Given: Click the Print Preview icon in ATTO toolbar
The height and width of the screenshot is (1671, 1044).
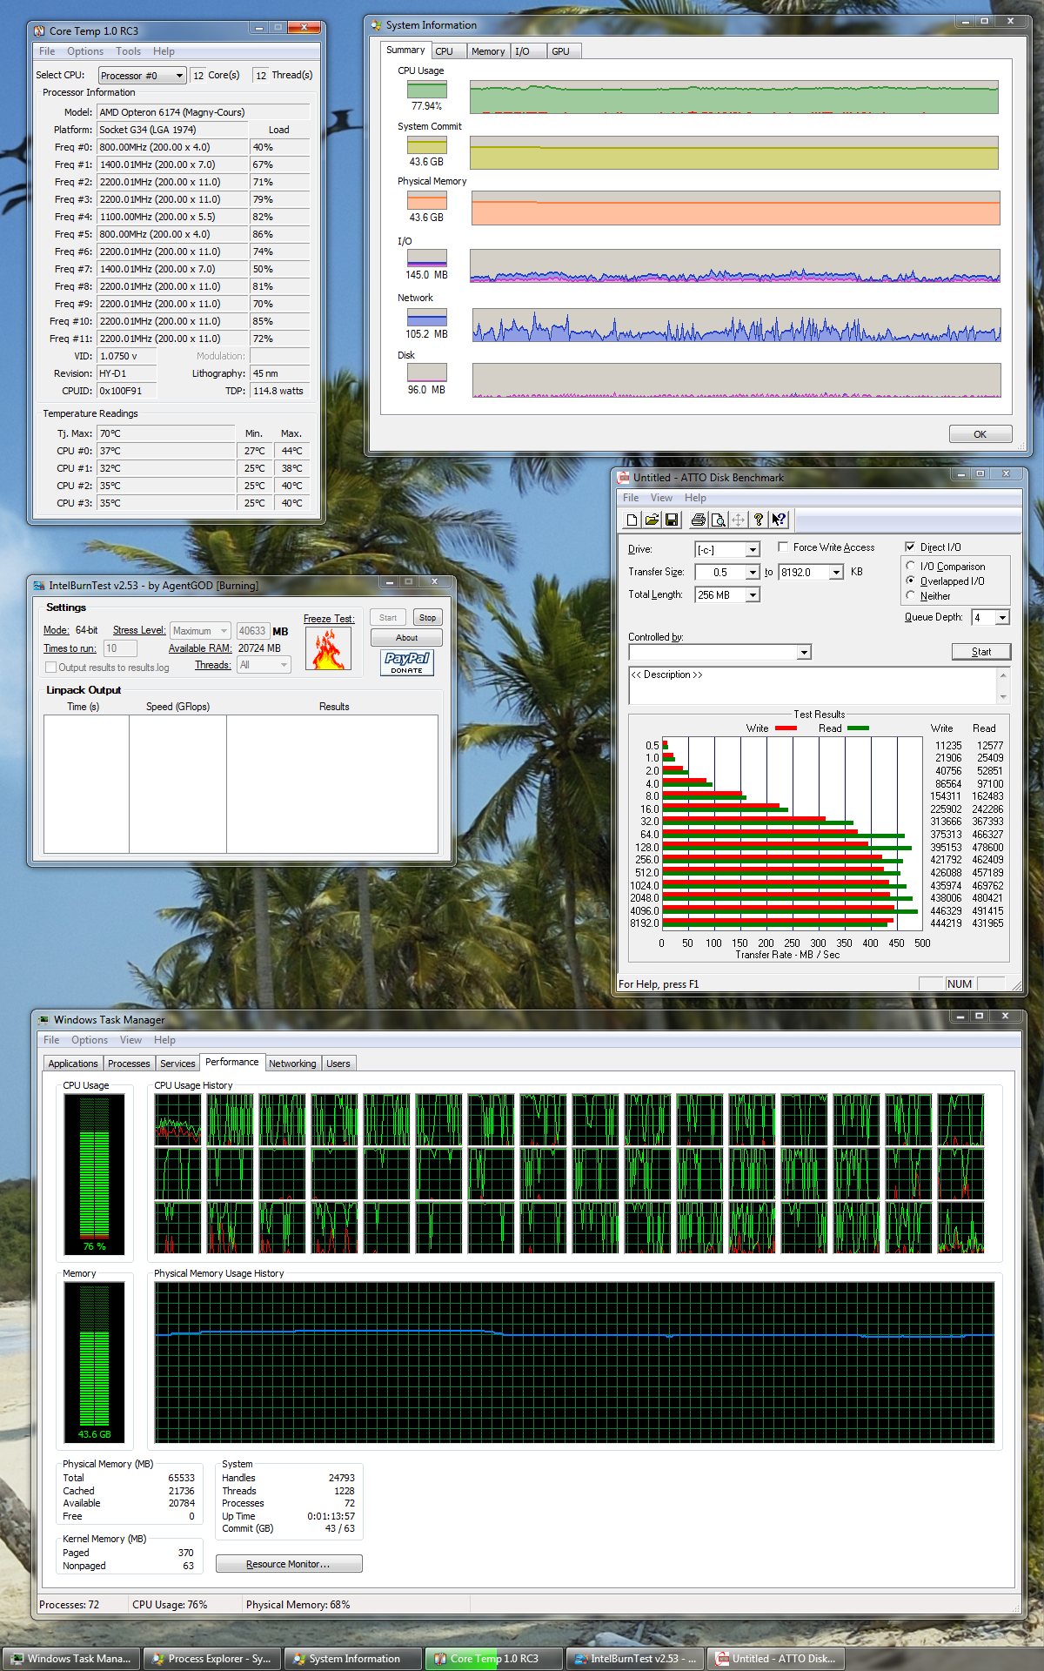Looking at the screenshot, I should tap(718, 520).
